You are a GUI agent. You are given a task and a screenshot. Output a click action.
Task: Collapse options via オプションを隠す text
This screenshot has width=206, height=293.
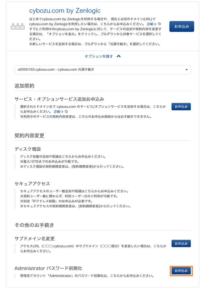pyautogui.click(x=99, y=56)
